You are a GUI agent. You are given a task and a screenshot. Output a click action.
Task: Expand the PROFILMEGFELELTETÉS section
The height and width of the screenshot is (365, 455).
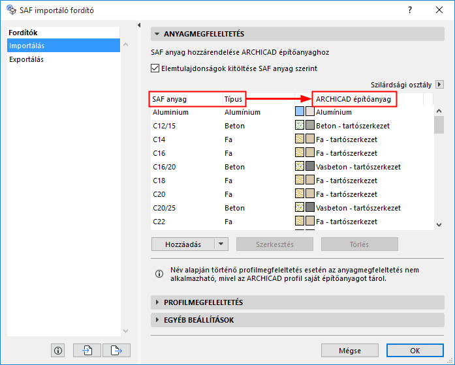pyautogui.click(x=157, y=302)
